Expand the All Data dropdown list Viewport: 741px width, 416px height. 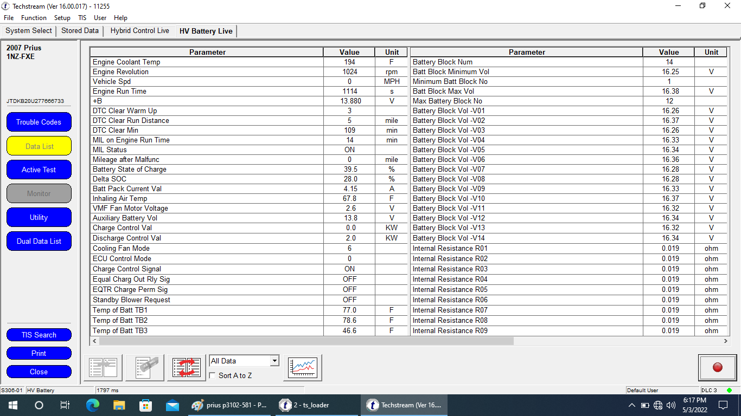point(274,361)
